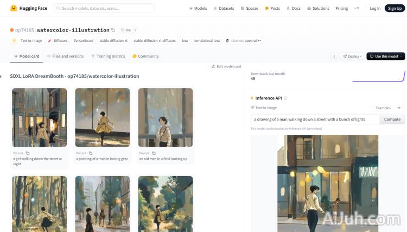Open the navigation overflow menu icon

click(x=357, y=9)
